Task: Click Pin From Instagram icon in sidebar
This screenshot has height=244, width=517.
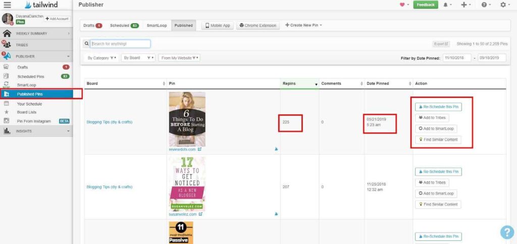Action: coord(6,121)
